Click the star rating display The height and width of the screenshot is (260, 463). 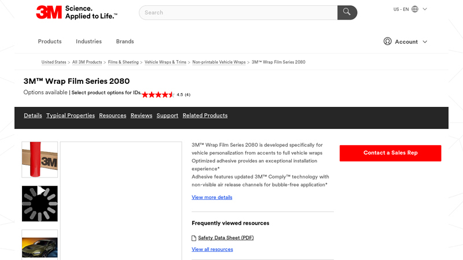pos(158,95)
